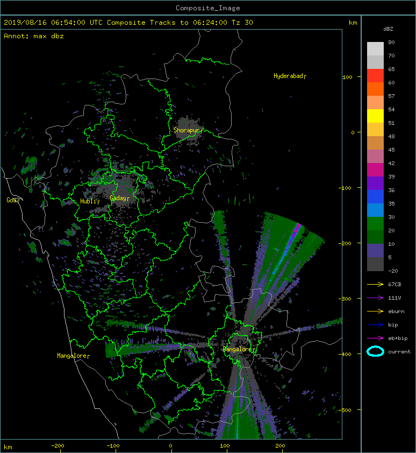
Task: Select the Gadag city label
Action: (119, 198)
